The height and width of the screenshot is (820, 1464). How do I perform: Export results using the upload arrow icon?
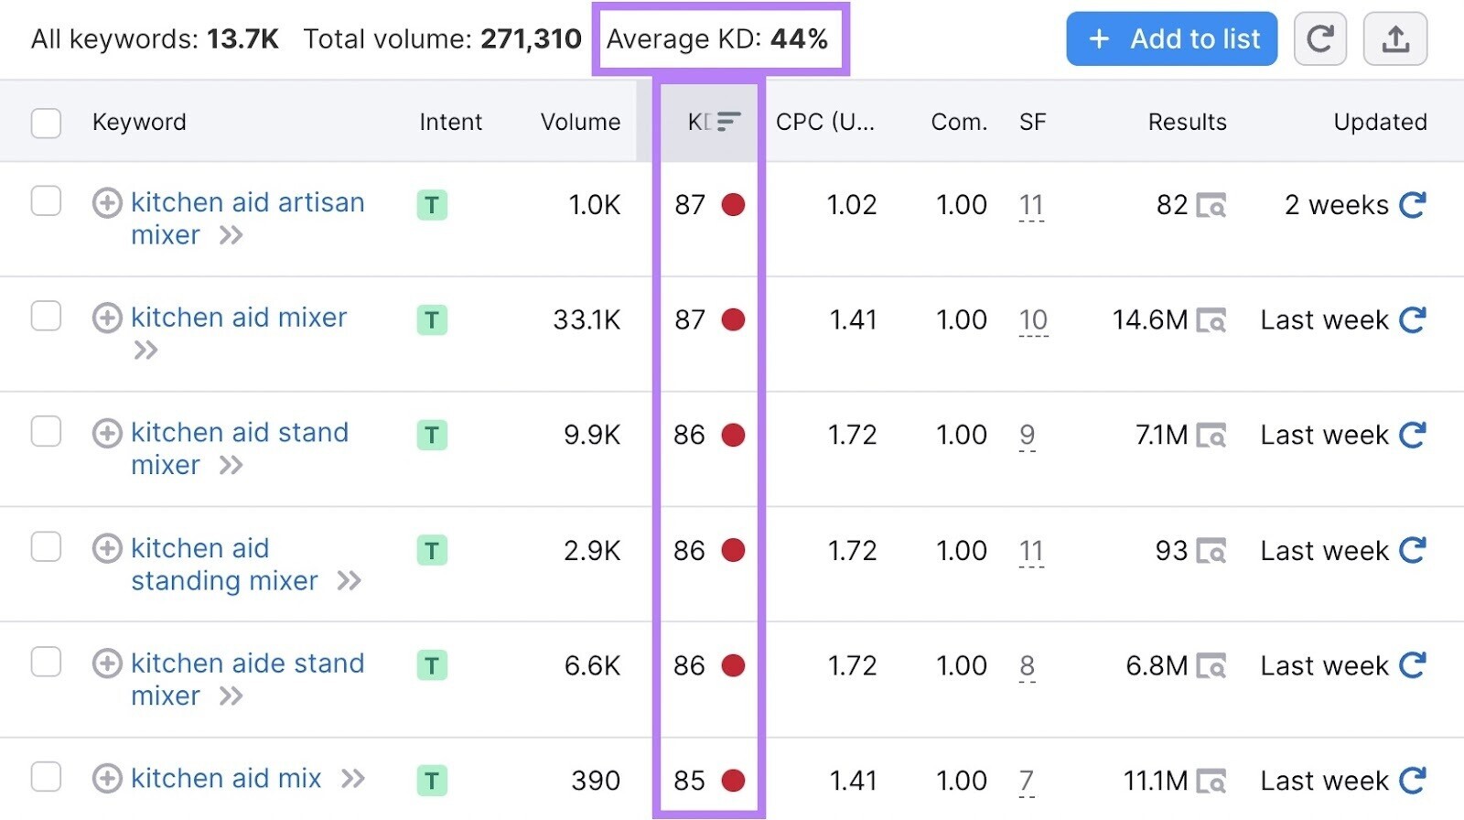tap(1394, 38)
